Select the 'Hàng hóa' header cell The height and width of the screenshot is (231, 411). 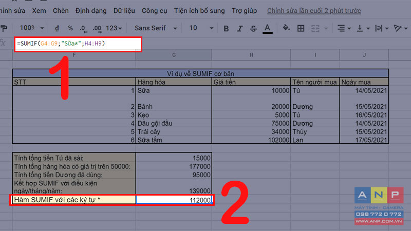[174, 82]
